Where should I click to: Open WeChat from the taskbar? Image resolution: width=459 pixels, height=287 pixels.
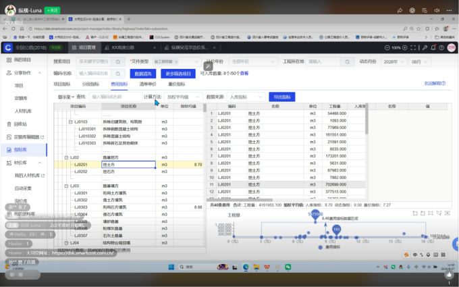tap(288, 267)
